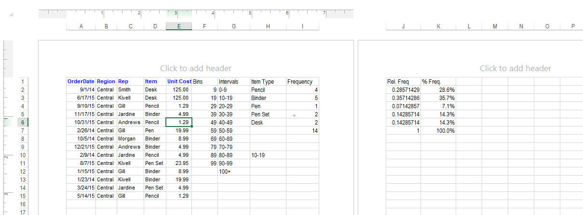Select the Rel. Freq header cell
This screenshot has width=583, height=215.
coord(403,82)
